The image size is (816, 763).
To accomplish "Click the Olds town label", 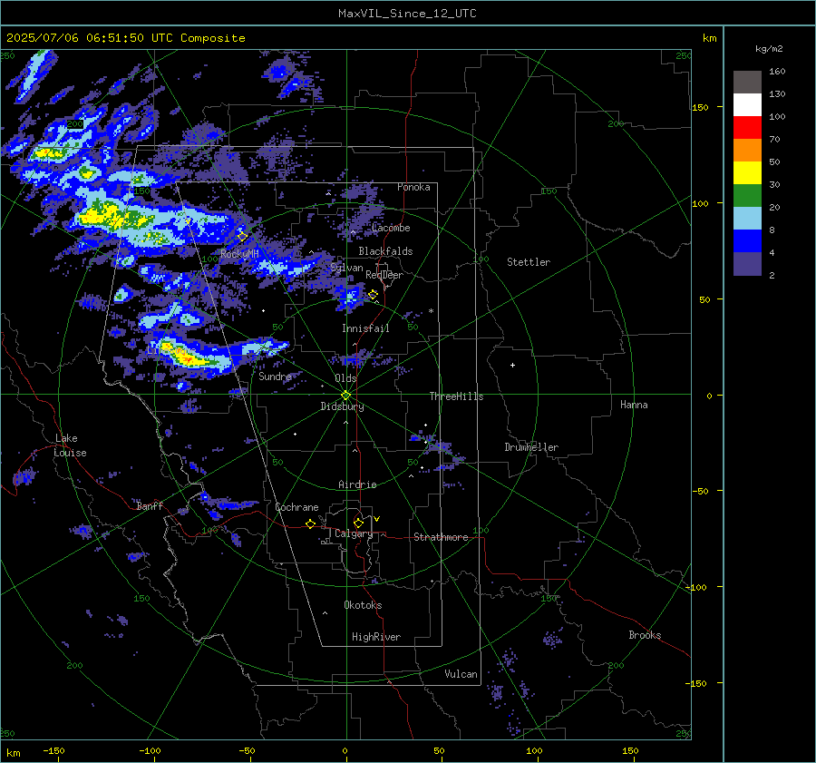I will coord(345,378).
